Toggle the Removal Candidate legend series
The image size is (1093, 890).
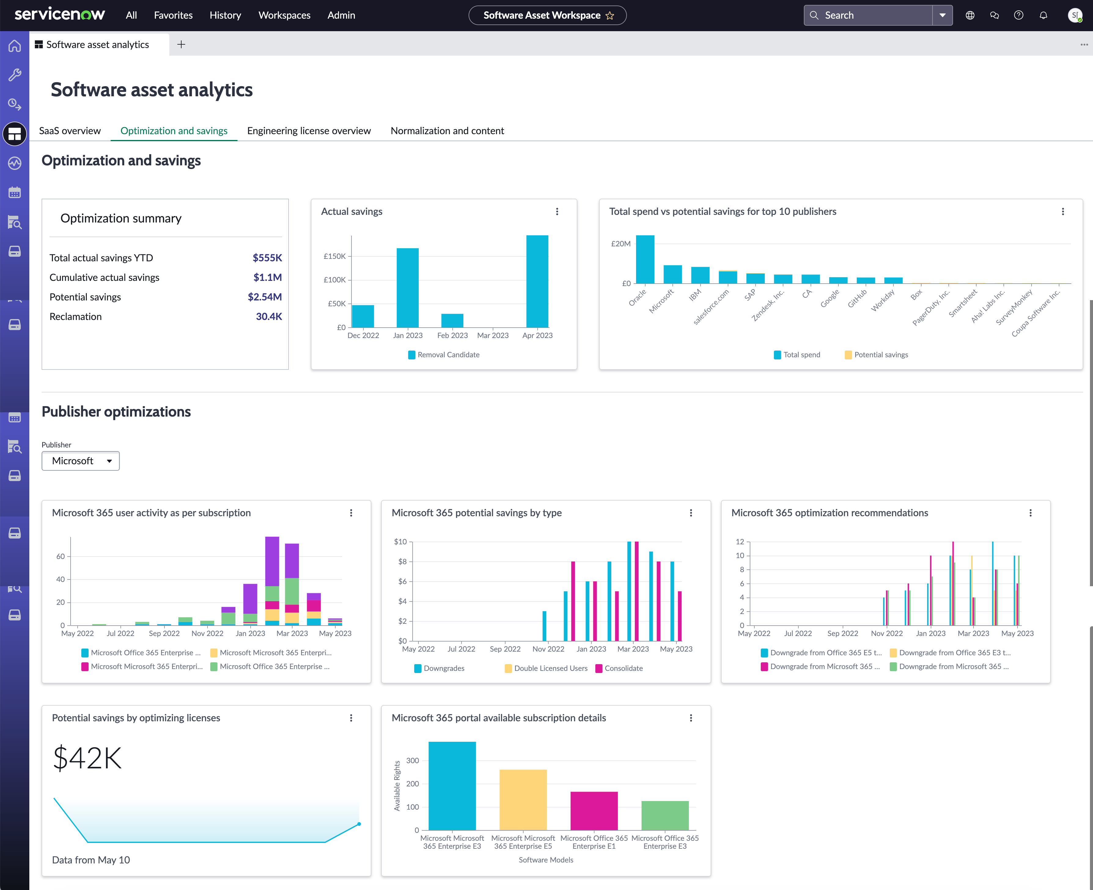[x=444, y=355]
